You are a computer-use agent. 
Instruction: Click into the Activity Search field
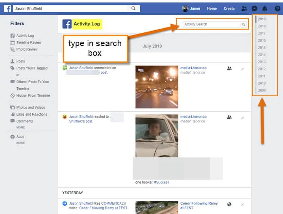pos(212,24)
